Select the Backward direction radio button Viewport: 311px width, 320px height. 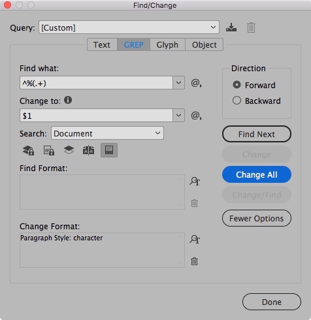237,101
